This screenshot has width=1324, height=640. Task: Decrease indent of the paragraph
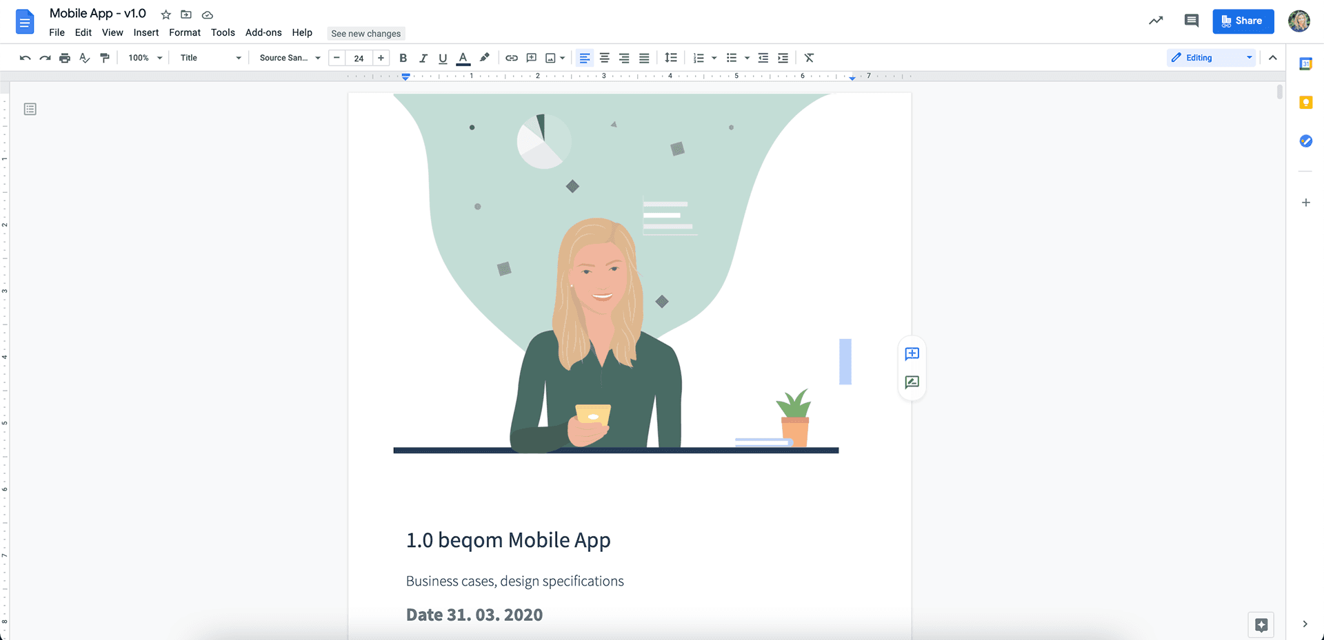coord(763,58)
